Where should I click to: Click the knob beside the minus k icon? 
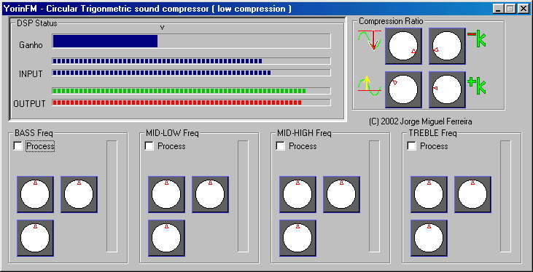coord(447,46)
